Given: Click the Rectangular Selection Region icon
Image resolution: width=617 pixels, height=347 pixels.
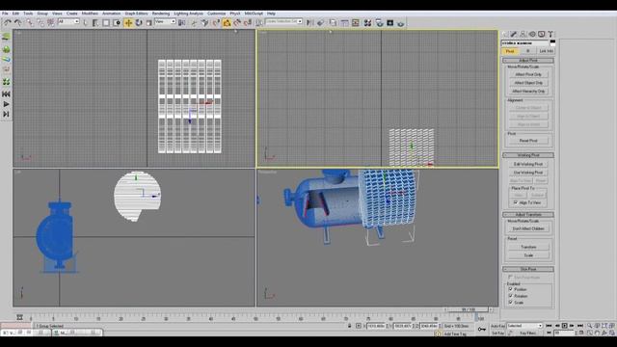Looking at the screenshot, I should pos(106,23).
